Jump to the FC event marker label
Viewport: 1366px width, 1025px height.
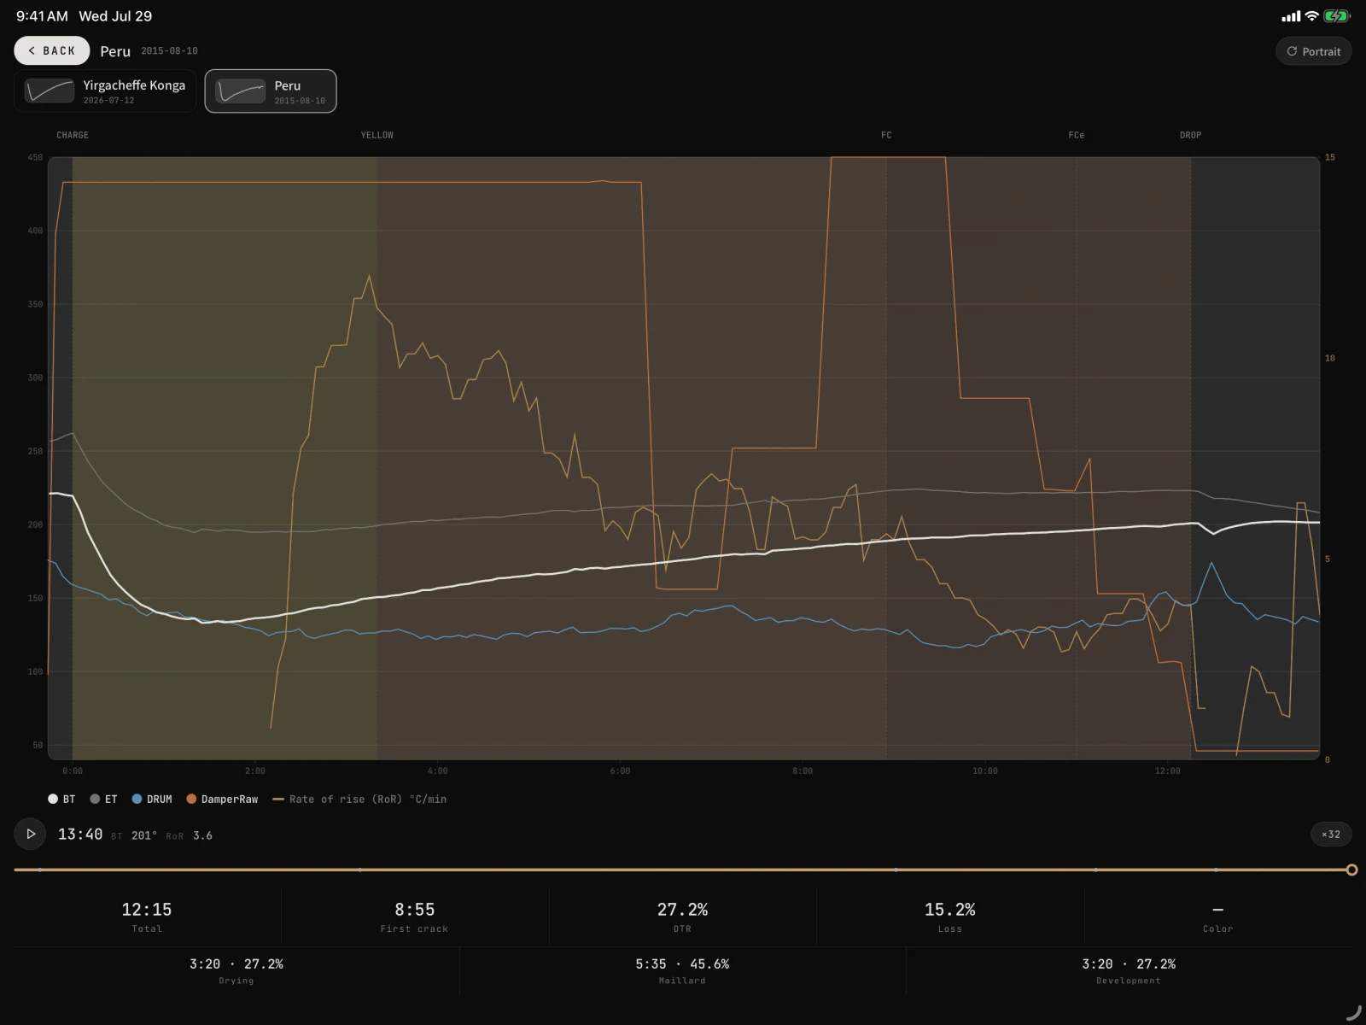pyautogui.click(x=886, y=135)
